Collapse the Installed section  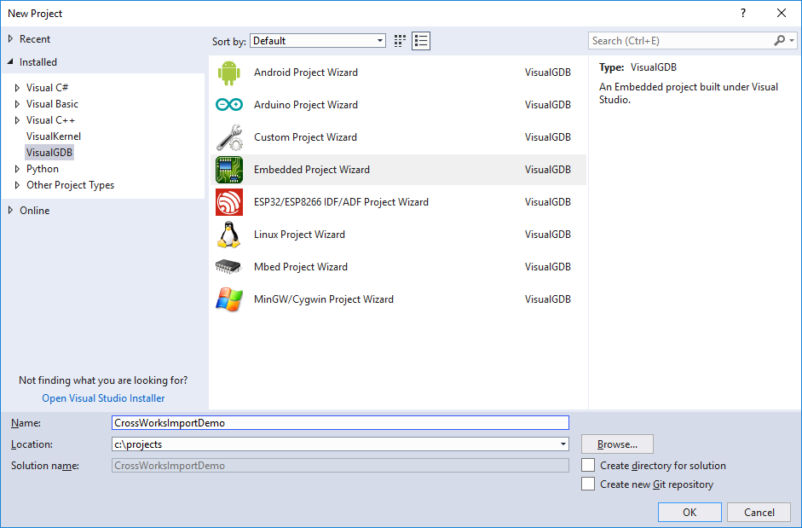pyautogui.click(x=10, y=62)
